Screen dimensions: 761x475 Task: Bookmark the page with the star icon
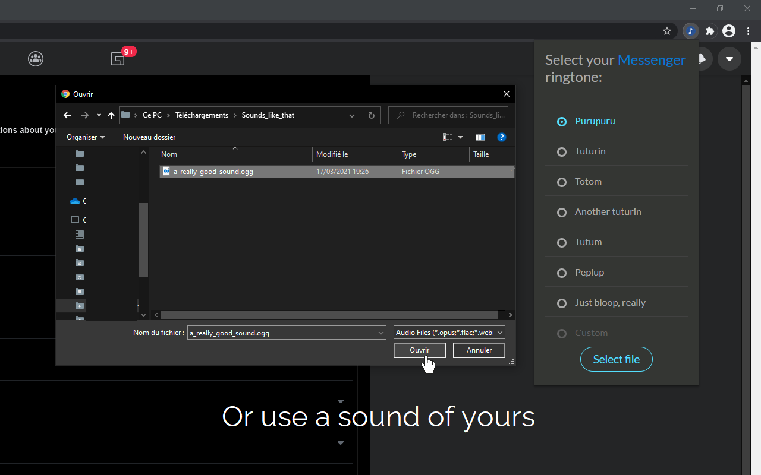click(x=666, y=31)
